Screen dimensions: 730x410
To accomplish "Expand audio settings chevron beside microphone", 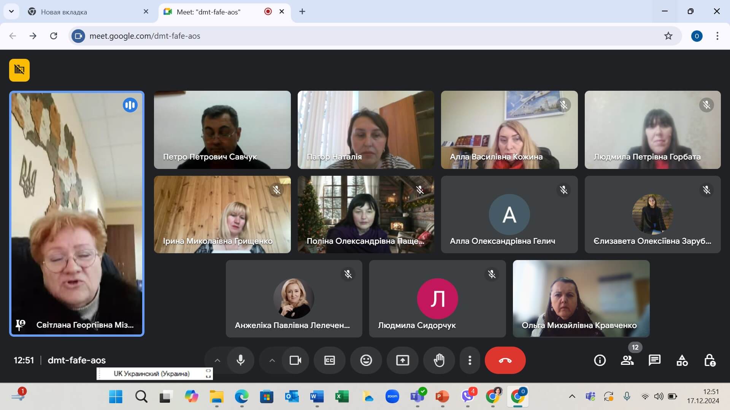I will [x=217, y=360].
